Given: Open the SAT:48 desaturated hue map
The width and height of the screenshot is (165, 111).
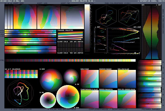Looking at the screenshot, I should pos(72,17).
